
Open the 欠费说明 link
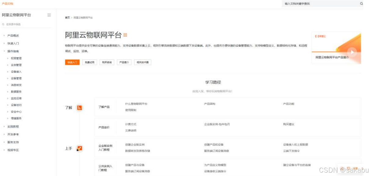pos(131,131)
